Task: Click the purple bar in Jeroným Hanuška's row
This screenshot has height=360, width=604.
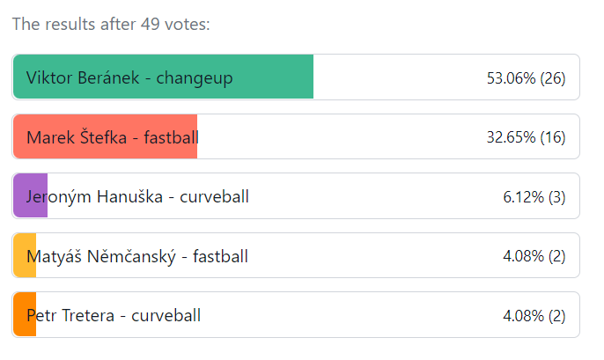Action: pyautogui.click(x=21, y=196)
